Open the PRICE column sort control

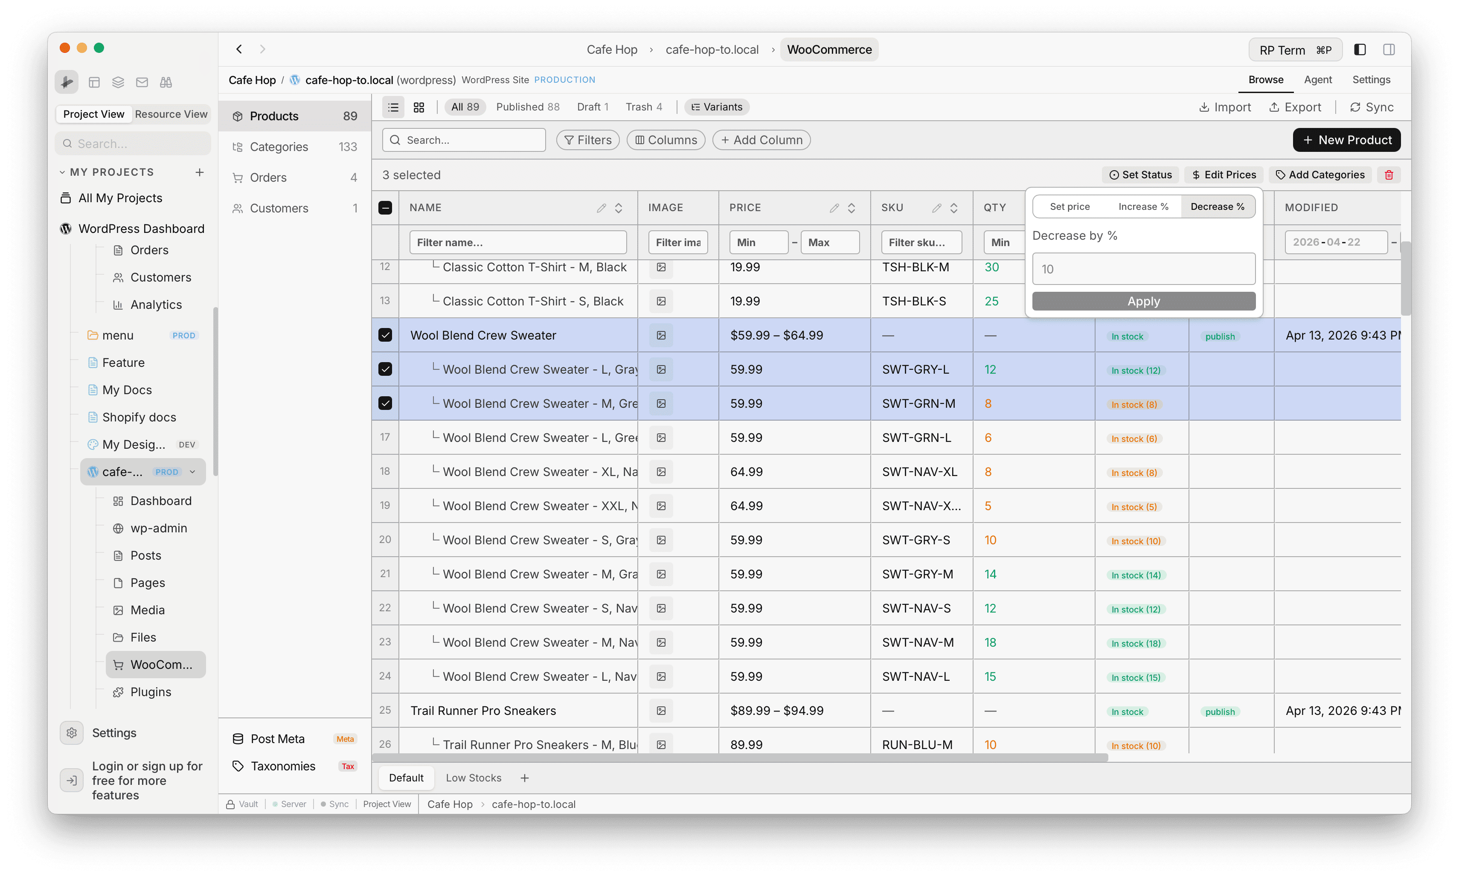coord(852,208)
